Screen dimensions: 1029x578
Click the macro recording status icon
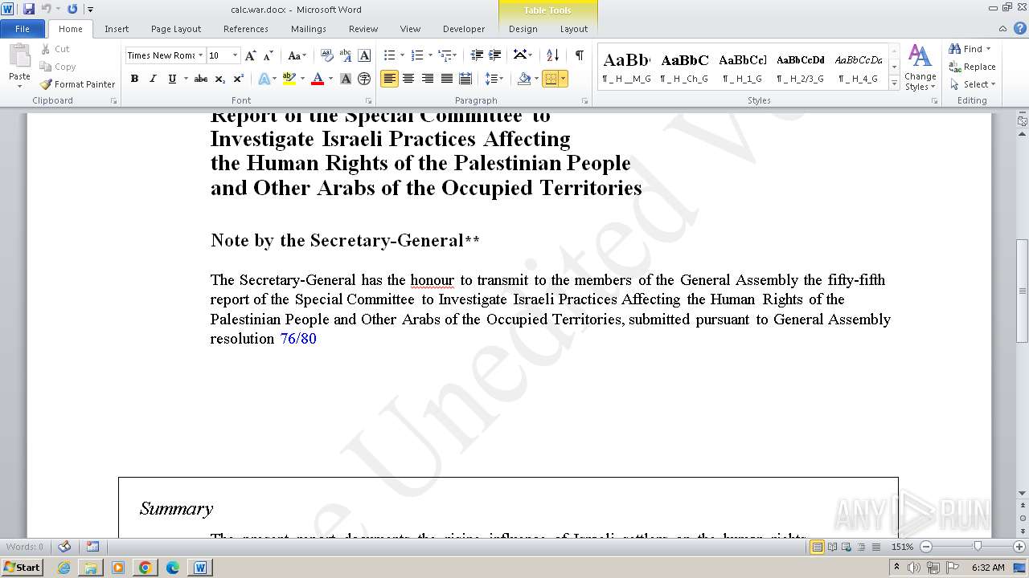click(92, 547)
